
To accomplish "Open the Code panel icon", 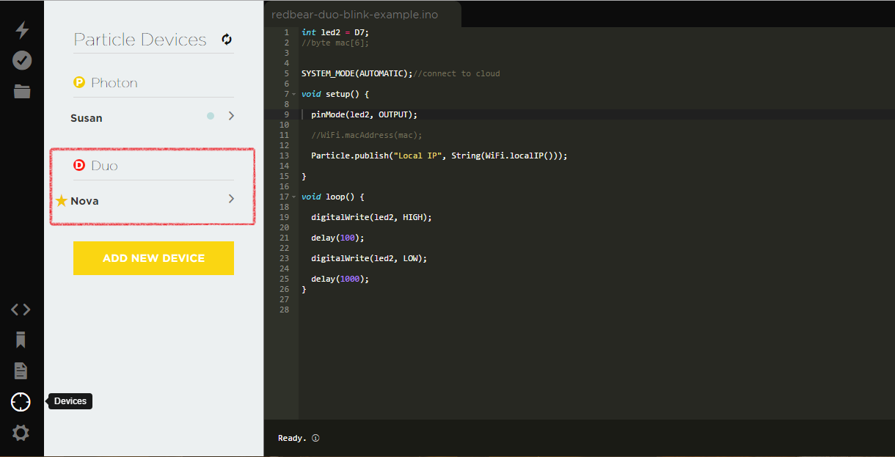I will pos(21,310).
